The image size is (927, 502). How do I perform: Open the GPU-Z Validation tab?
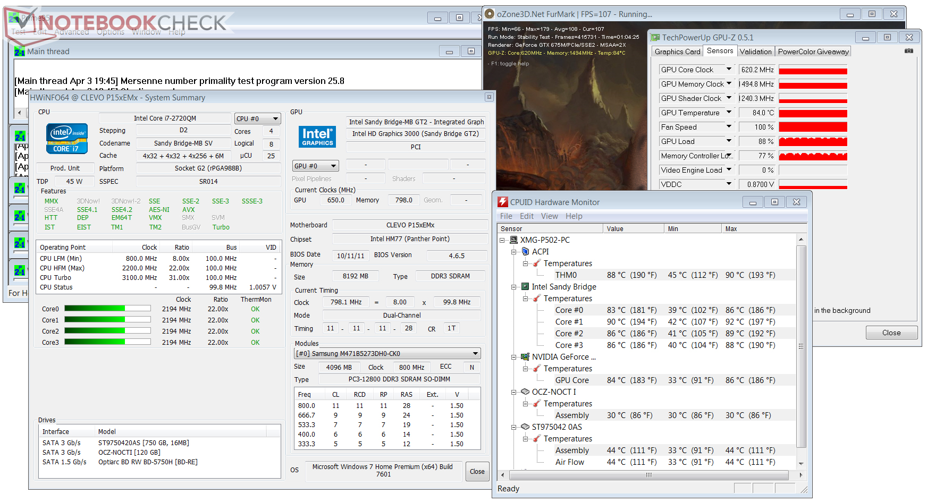(755, 52)
